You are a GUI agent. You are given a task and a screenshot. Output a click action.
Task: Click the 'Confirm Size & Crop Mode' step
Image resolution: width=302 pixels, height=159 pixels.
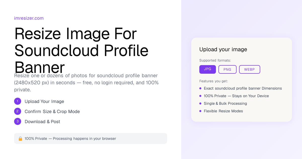52,112
